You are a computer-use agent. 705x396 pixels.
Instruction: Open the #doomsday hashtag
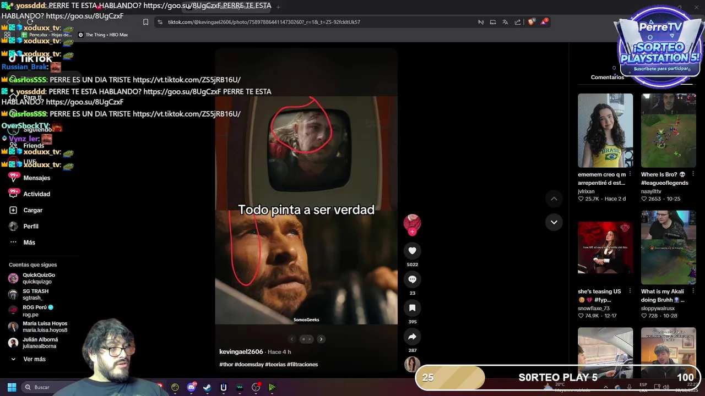249,365
